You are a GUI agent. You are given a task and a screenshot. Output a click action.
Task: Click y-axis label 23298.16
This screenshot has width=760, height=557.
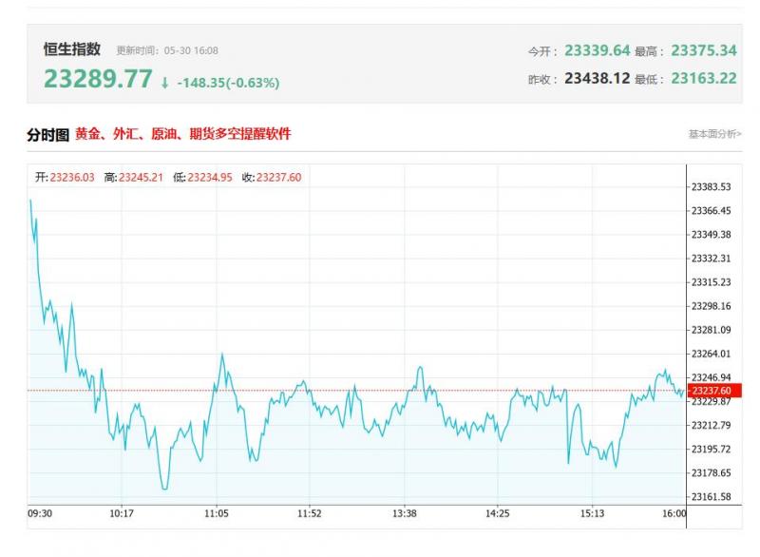[711, 306]
